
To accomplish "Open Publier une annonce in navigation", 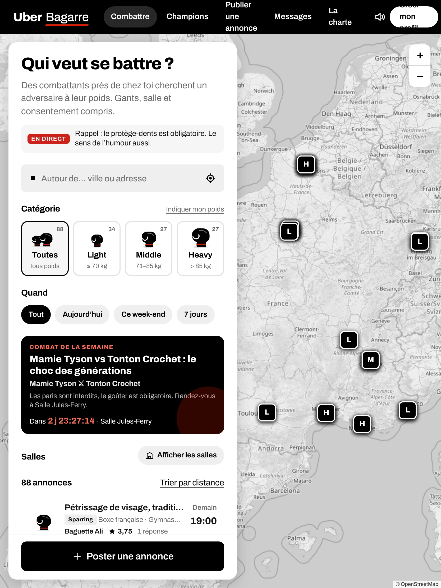I will [241, 17].
